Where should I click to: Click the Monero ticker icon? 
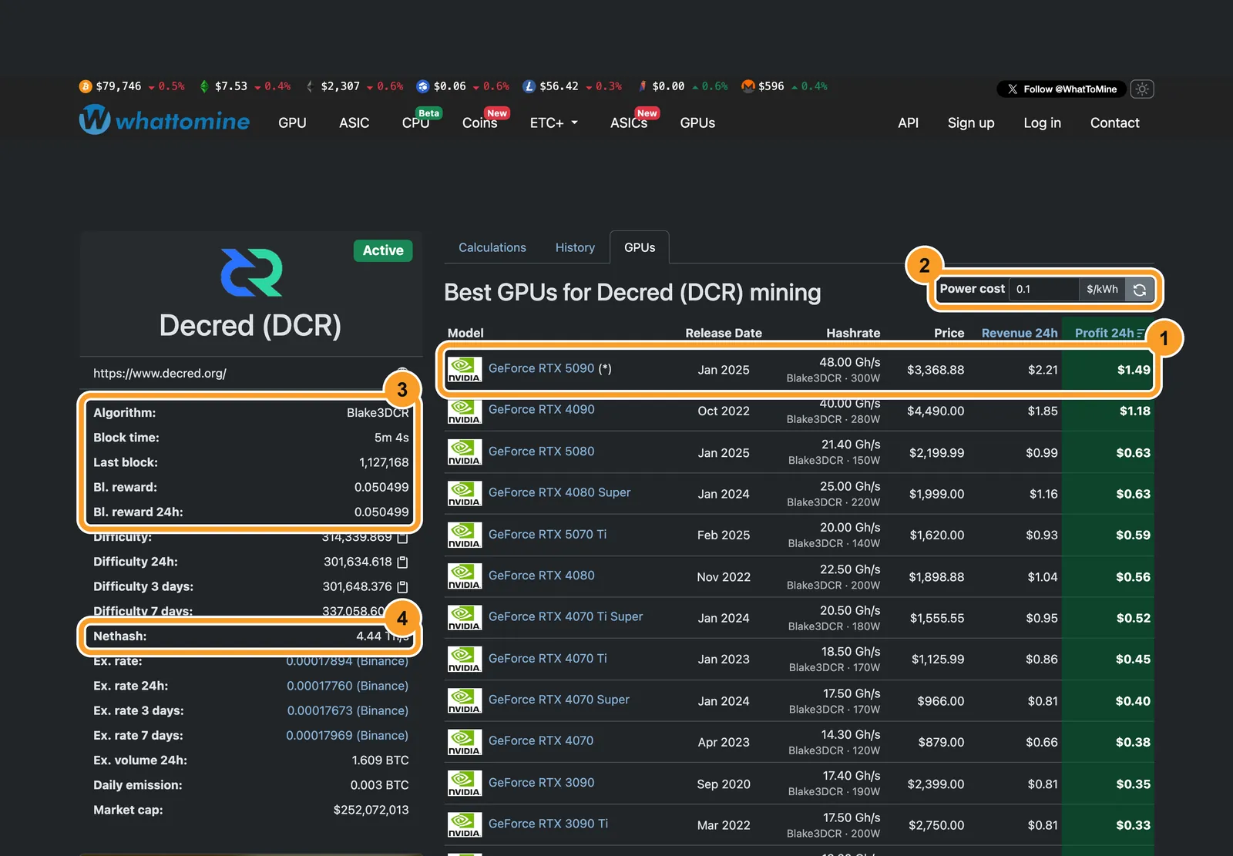[748, 86]
